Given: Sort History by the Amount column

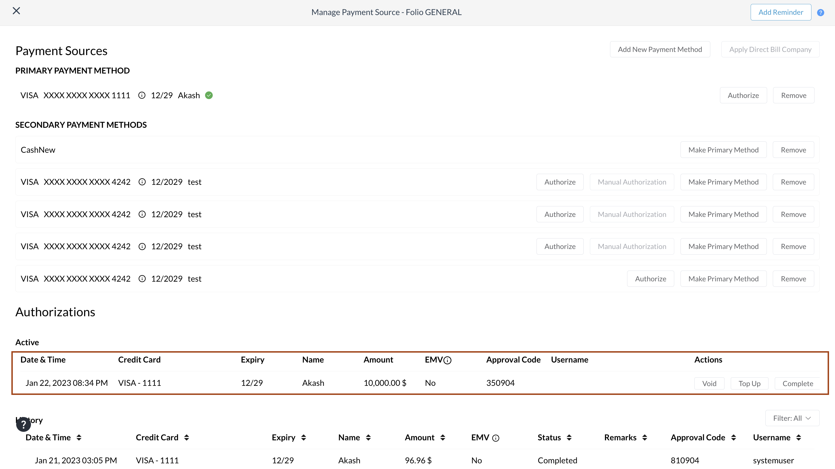Looking at the screenshot, I should click(x=443, y=437).
